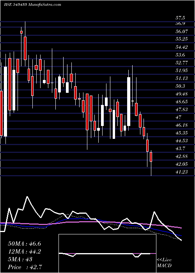Click inside the MACD histogram box
Screen dimensions: 195x273
point(107,253)
